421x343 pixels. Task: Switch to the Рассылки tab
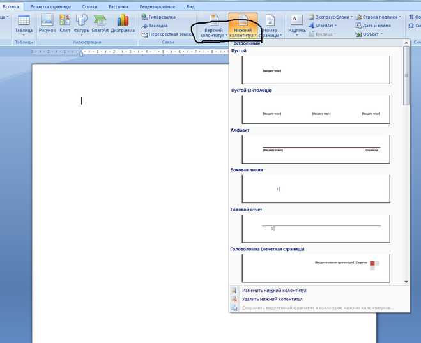(118, 7)
